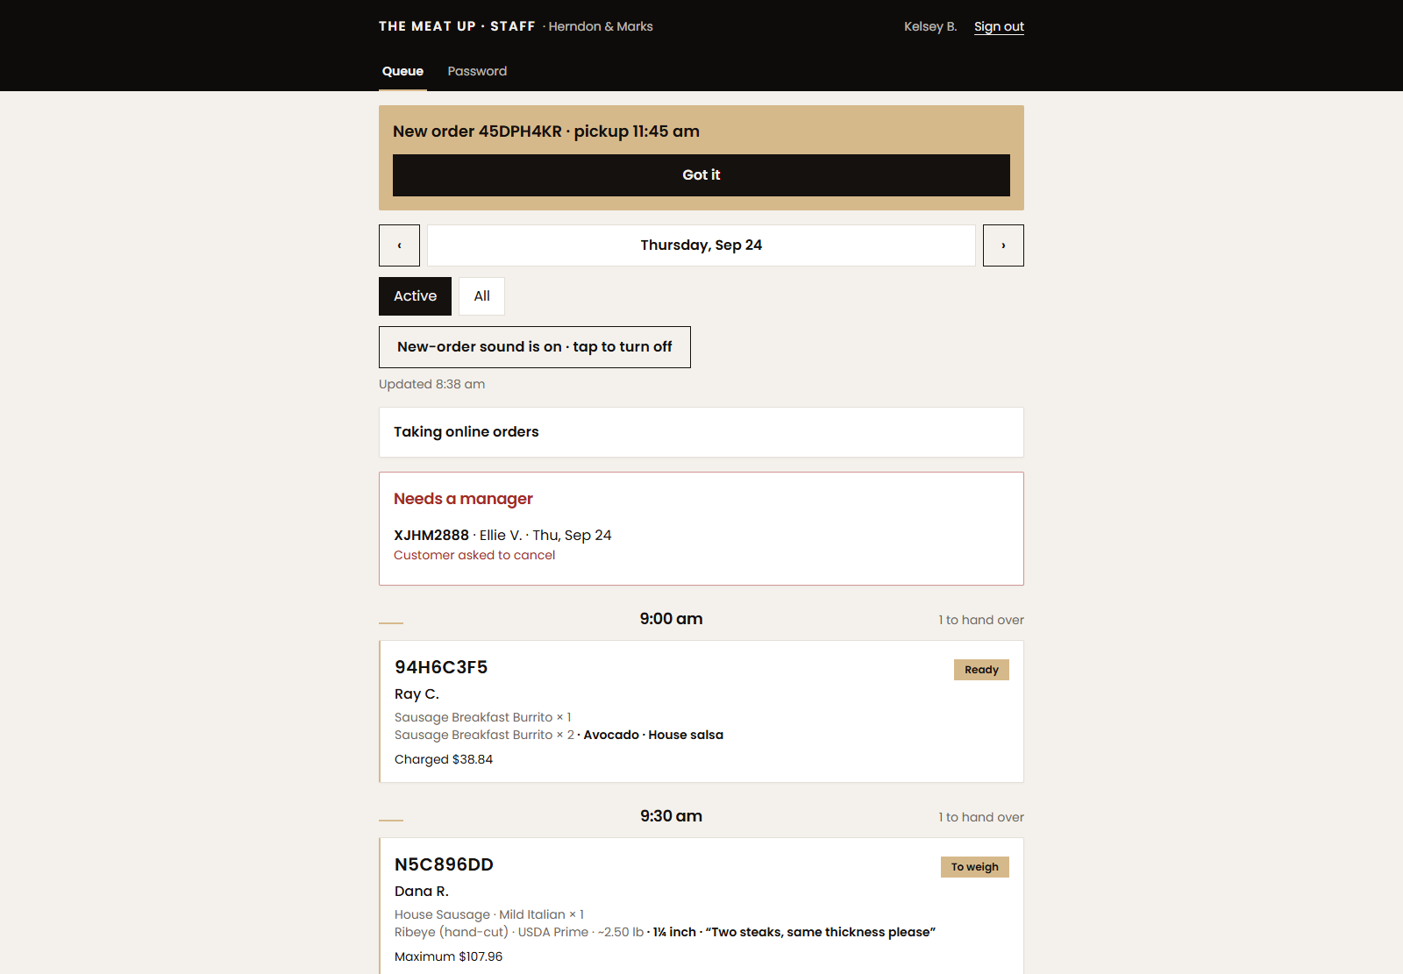Viewport: 1403px width, 974px height.
Task: Click the Sign out link
Action: click(999, 26)
